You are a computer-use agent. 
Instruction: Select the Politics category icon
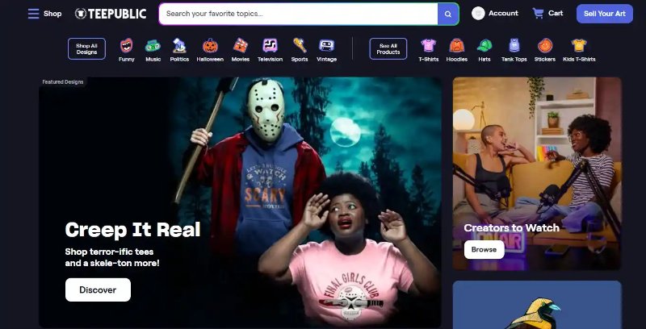click(179, 45)
